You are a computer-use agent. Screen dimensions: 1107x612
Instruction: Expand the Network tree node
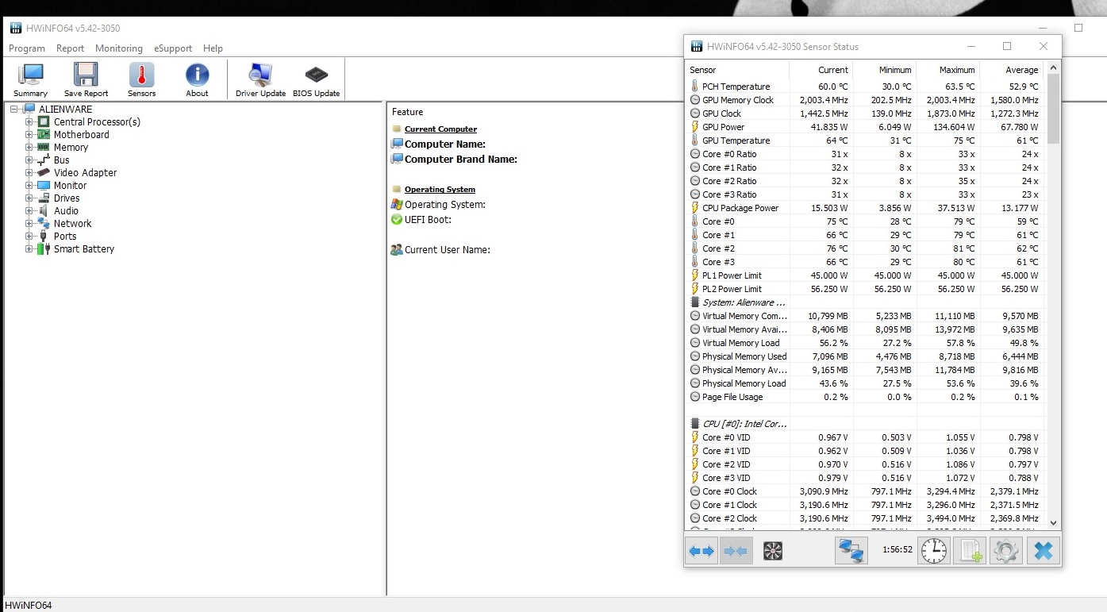point(29,224)
